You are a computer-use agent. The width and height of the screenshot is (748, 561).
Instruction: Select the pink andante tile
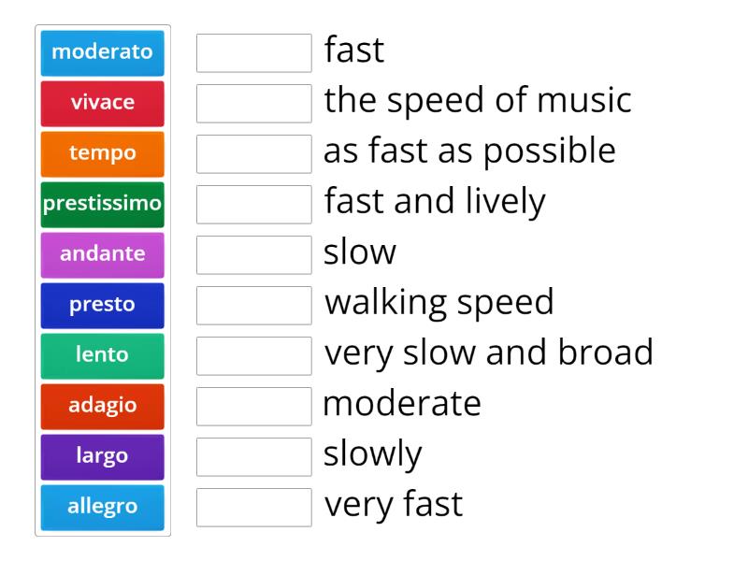click(x=103, y=255)
